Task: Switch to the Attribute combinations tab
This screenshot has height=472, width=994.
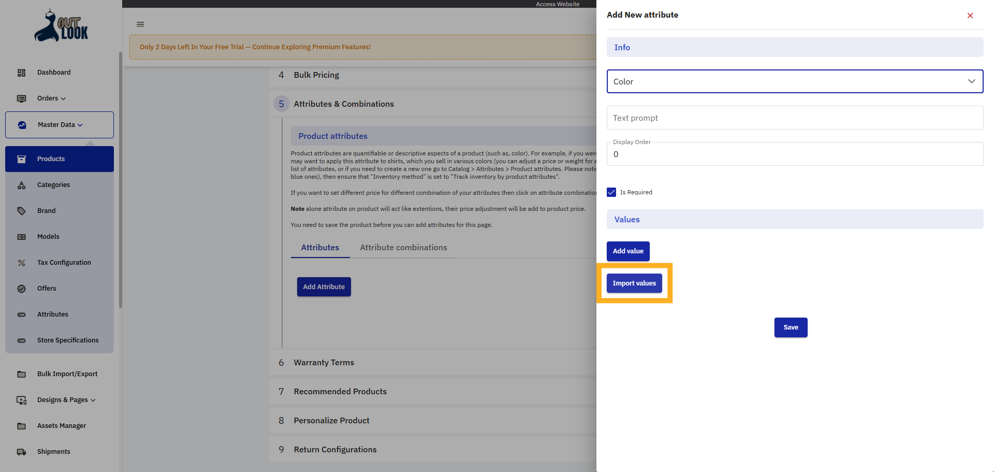Action: pyautogui.click(x=403, y=248)
